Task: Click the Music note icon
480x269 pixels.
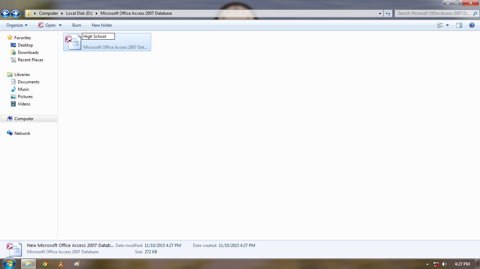Action: pos(13,89)
